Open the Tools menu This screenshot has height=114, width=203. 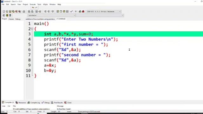pos(39,4)
